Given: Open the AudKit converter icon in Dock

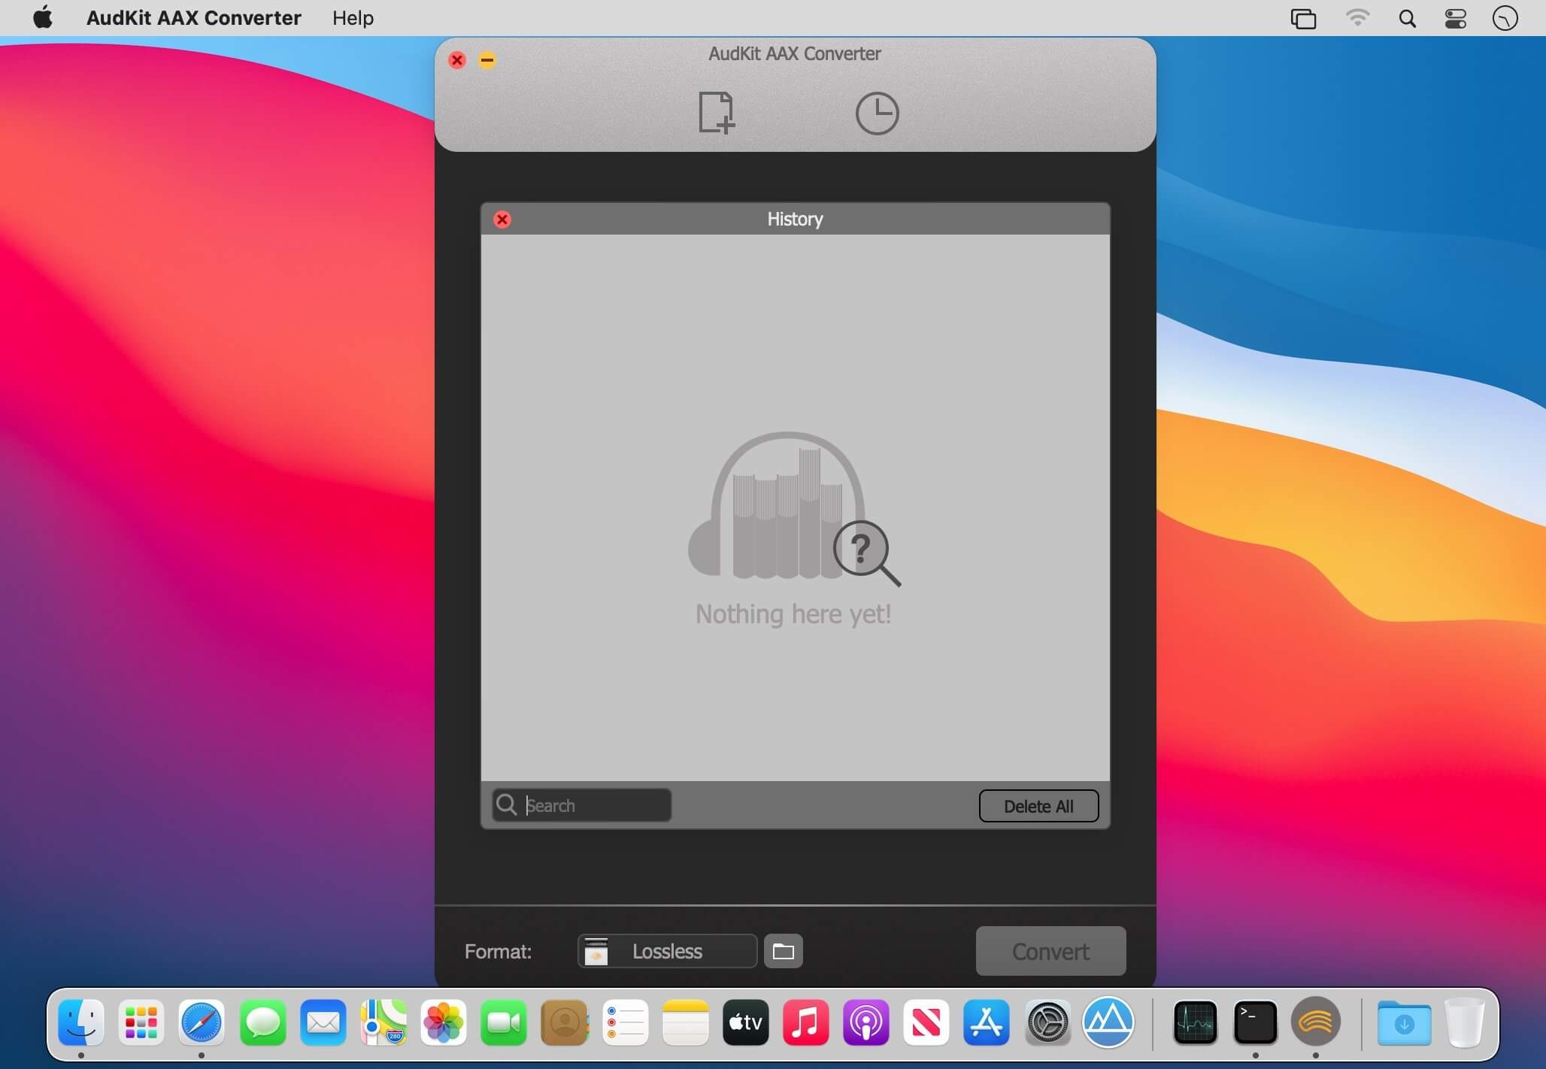Looking at the screenshot, I should (1316, 1022).
